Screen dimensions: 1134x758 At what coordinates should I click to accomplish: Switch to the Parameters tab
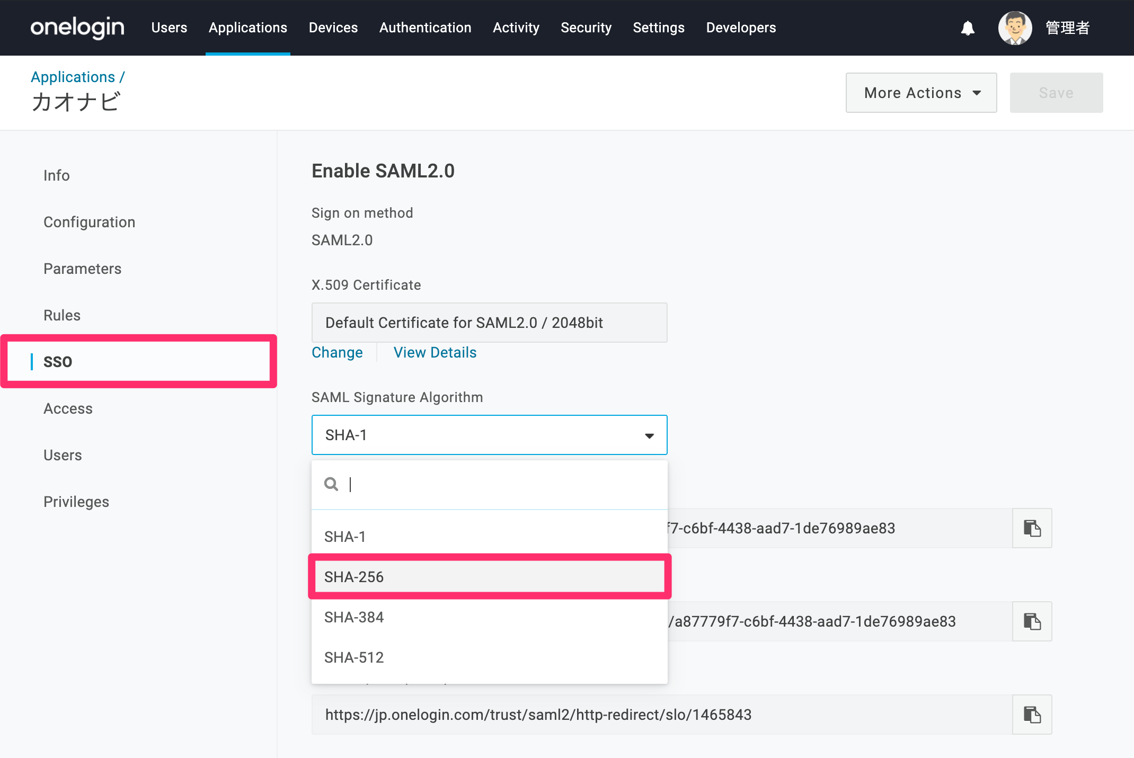tap(82, 269)
